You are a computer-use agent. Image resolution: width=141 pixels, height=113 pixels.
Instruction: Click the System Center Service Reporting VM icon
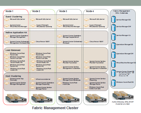86,79
